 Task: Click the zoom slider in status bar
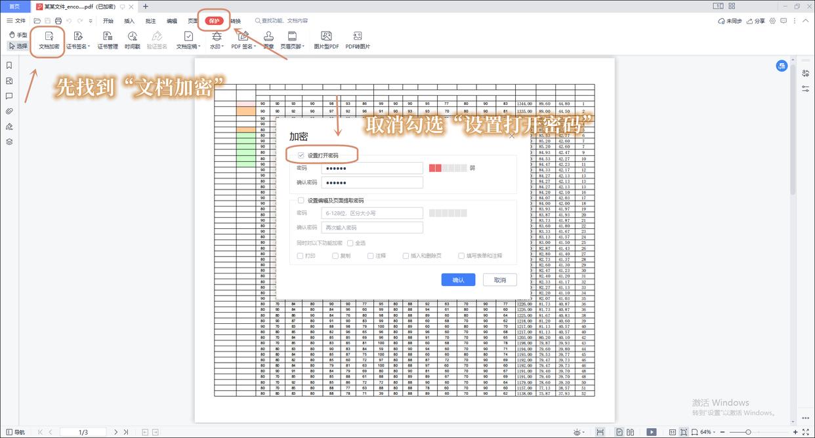(x=749, y=432)
